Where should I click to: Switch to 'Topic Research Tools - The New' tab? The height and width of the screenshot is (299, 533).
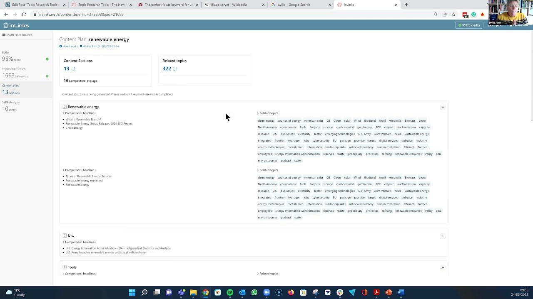click(x=101, y=5)
